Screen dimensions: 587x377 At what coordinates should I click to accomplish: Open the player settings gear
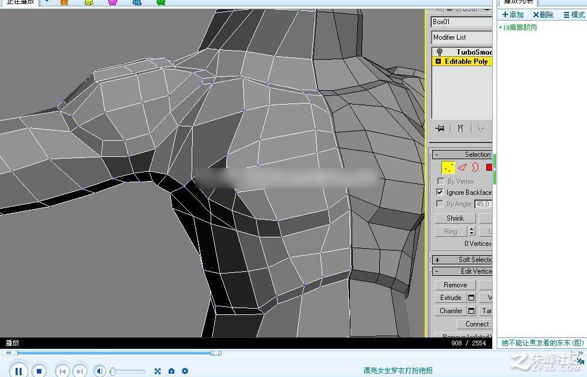click(x=185, y=371)
